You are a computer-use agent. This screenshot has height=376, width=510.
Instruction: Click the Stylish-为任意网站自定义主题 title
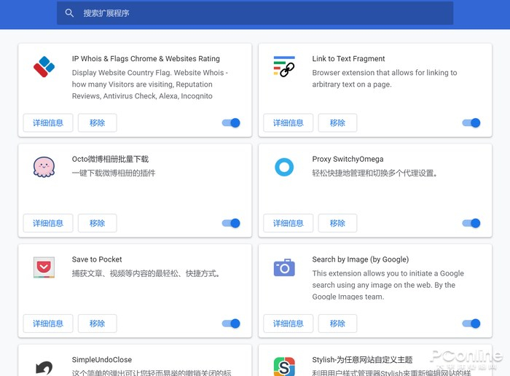[362, 360]
